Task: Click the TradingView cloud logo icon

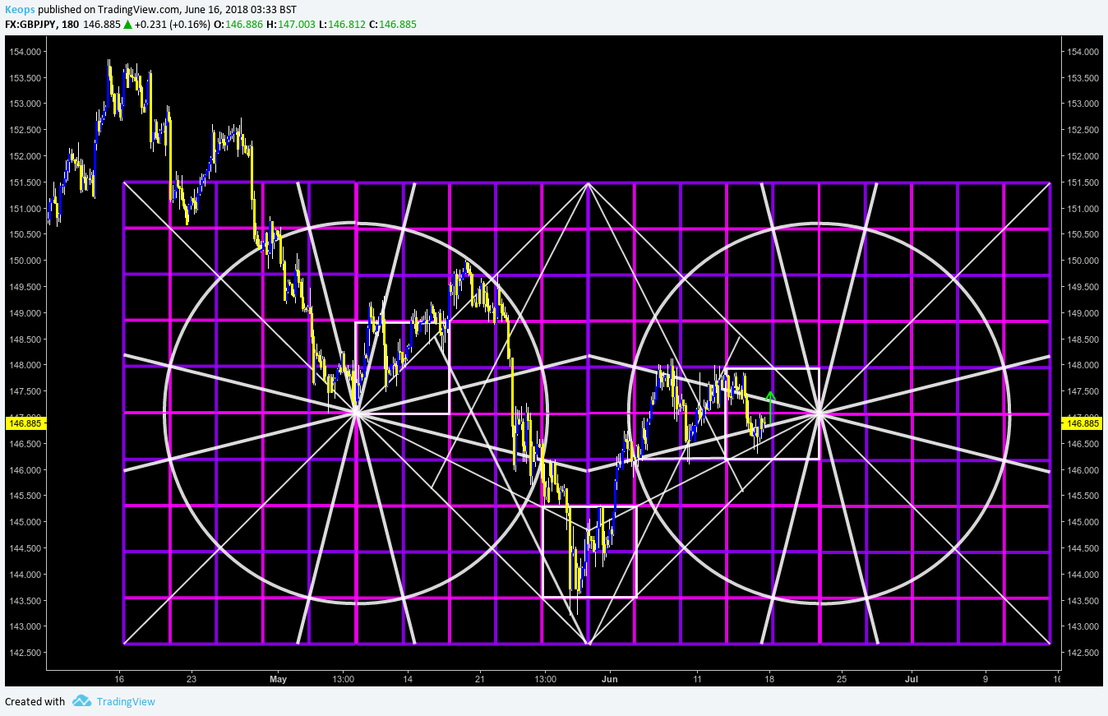Action: coord(81,701)
